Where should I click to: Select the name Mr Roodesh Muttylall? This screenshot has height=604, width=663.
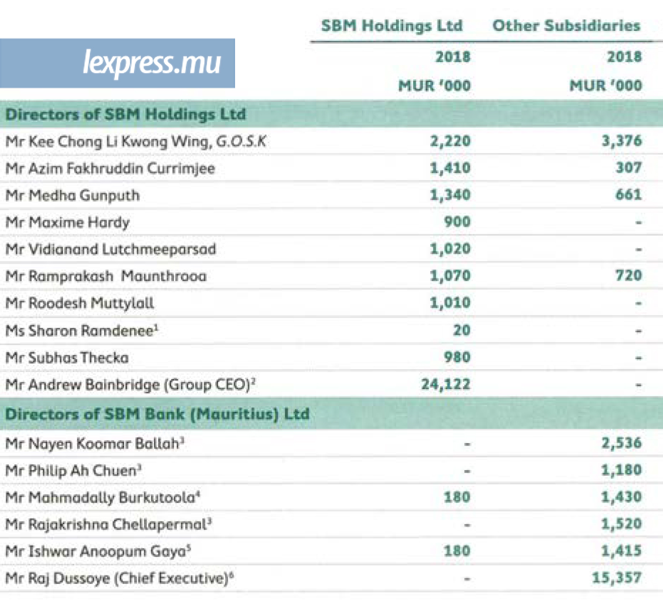80,303
